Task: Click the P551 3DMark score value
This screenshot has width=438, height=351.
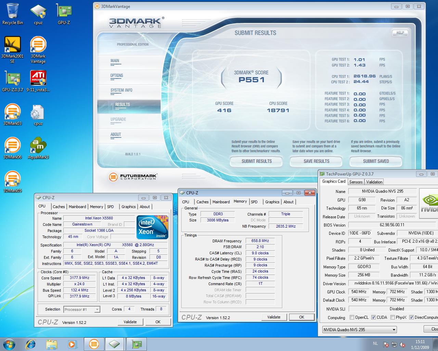Action: (252, 80)
